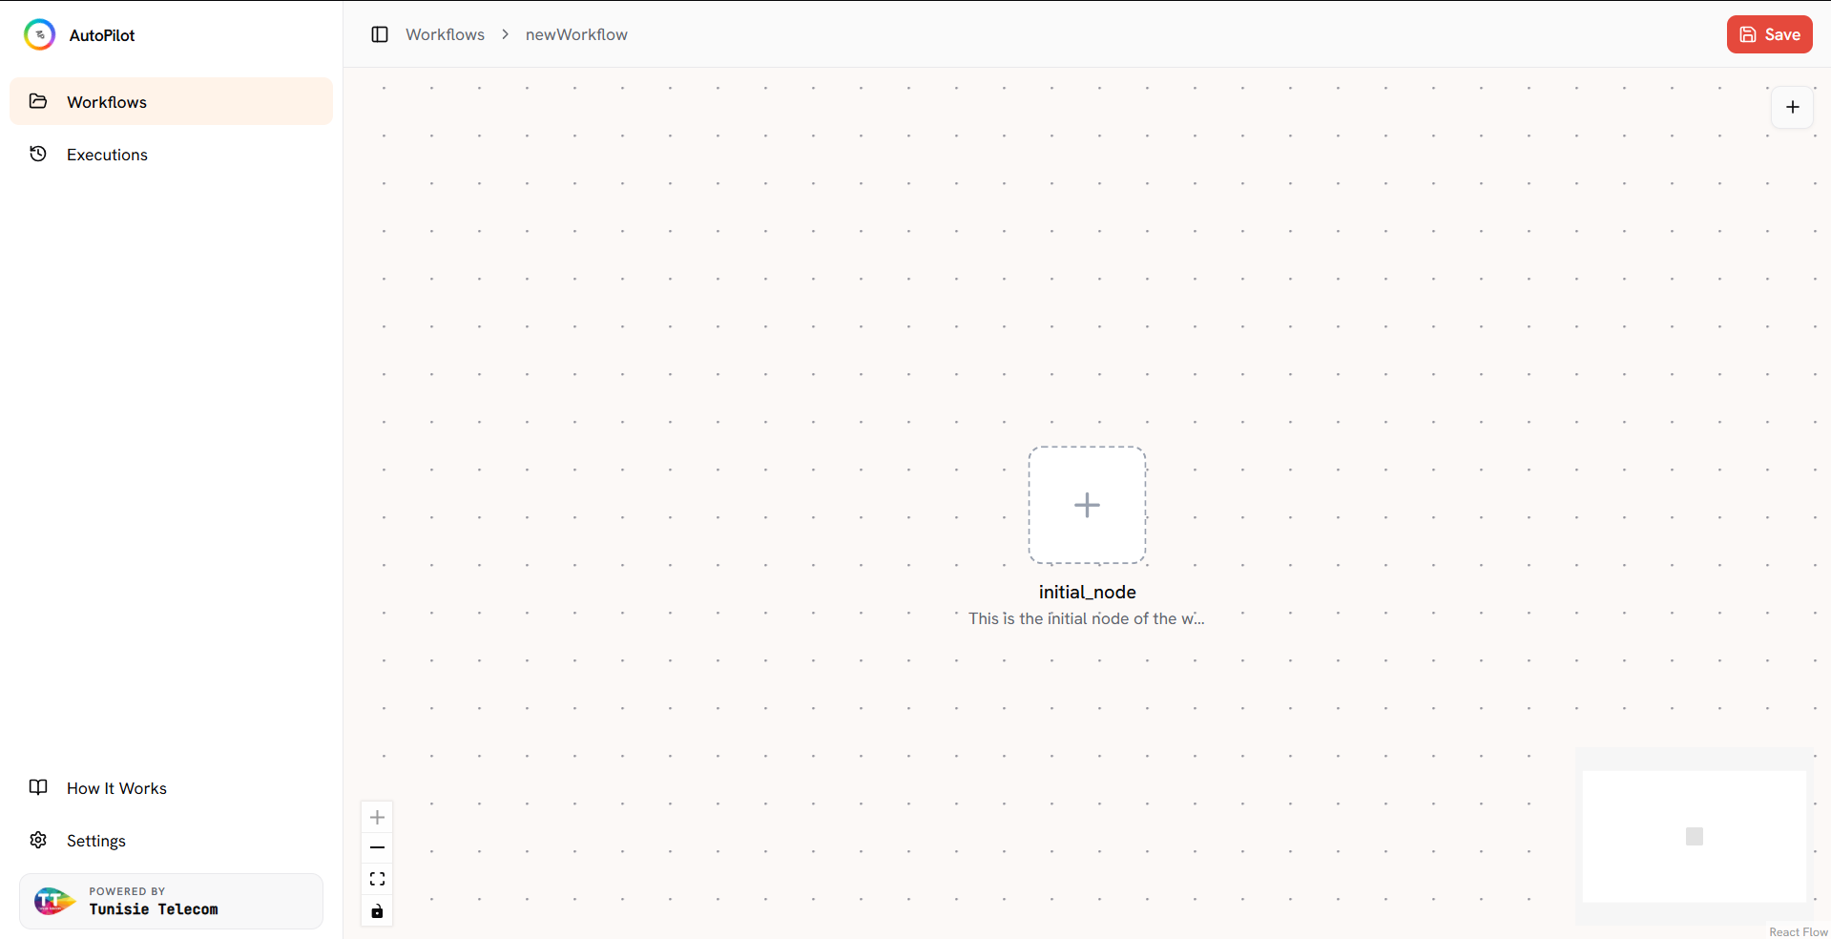Open How It Works page
1831x939 pixels.
pyautogui.click(x=171, y=787)
